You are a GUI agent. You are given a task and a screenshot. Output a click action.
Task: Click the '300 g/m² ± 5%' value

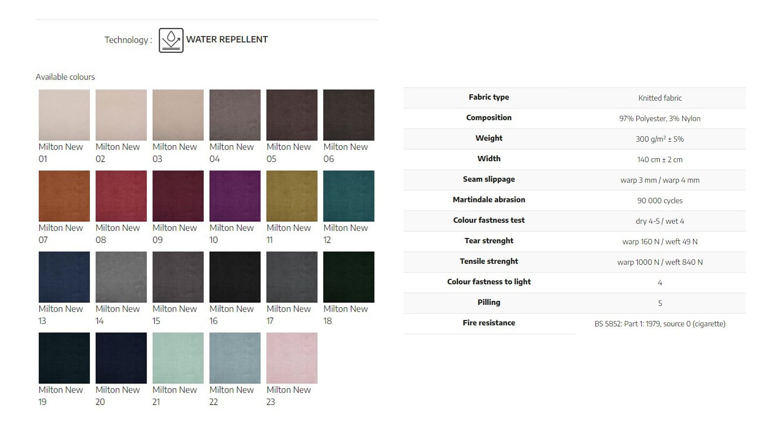pos(660,139)
